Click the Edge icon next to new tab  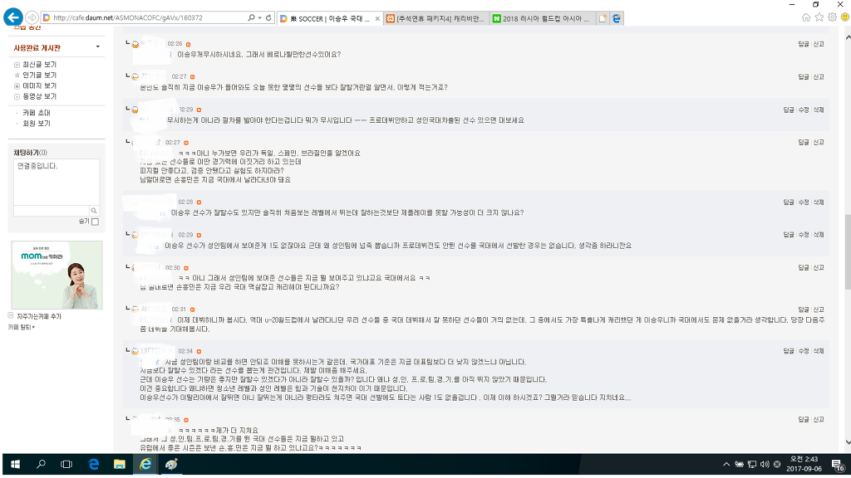click(x=617, y=18)
